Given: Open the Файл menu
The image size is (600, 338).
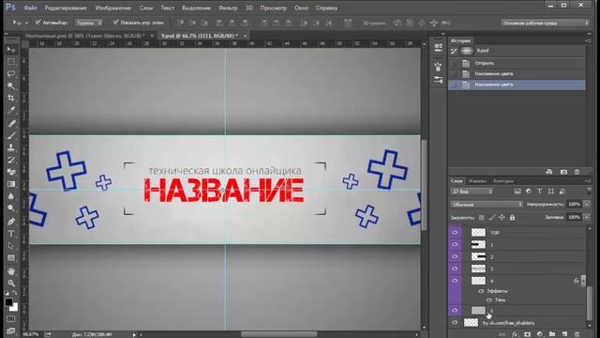Looking at the screenshot, I should coord(30,8).
